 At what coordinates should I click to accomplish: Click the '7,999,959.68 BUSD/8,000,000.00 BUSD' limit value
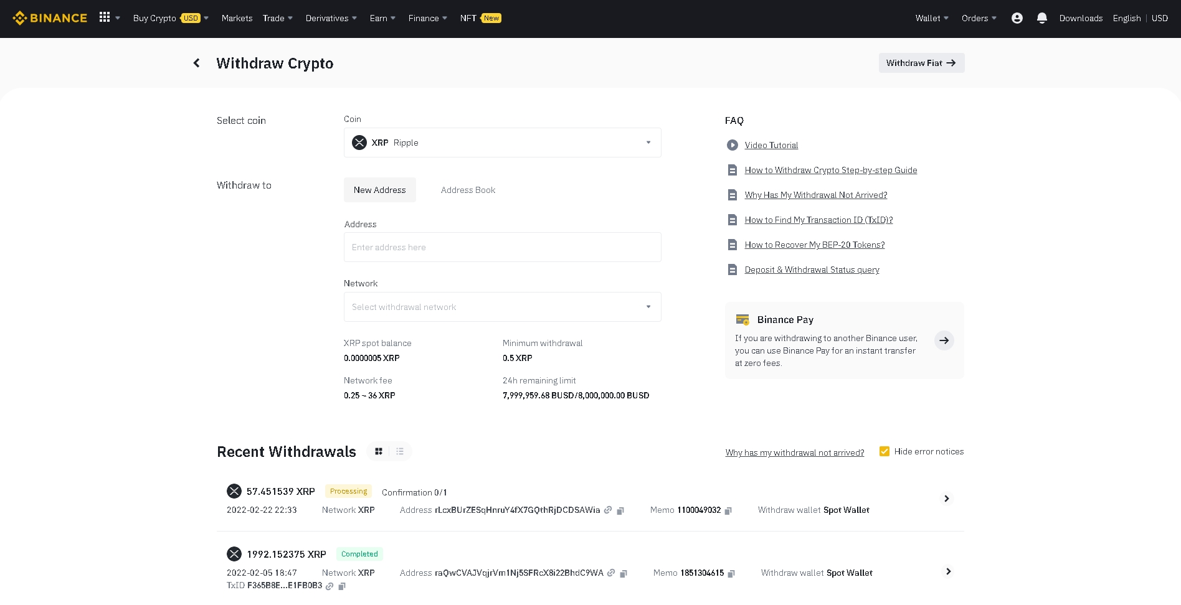click(576, 395)
